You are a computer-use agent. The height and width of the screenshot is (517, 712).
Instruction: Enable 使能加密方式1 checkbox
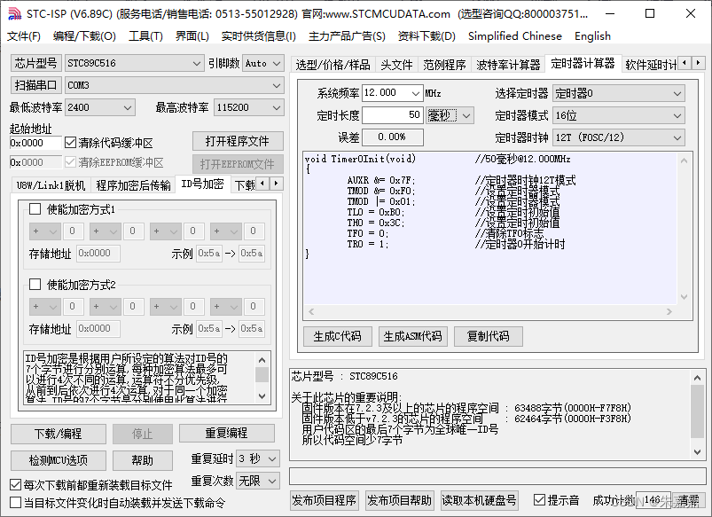35,209
